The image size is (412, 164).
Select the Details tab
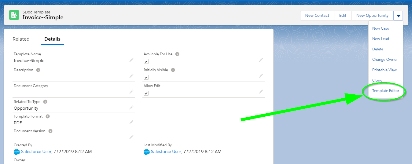click(52, 39)
